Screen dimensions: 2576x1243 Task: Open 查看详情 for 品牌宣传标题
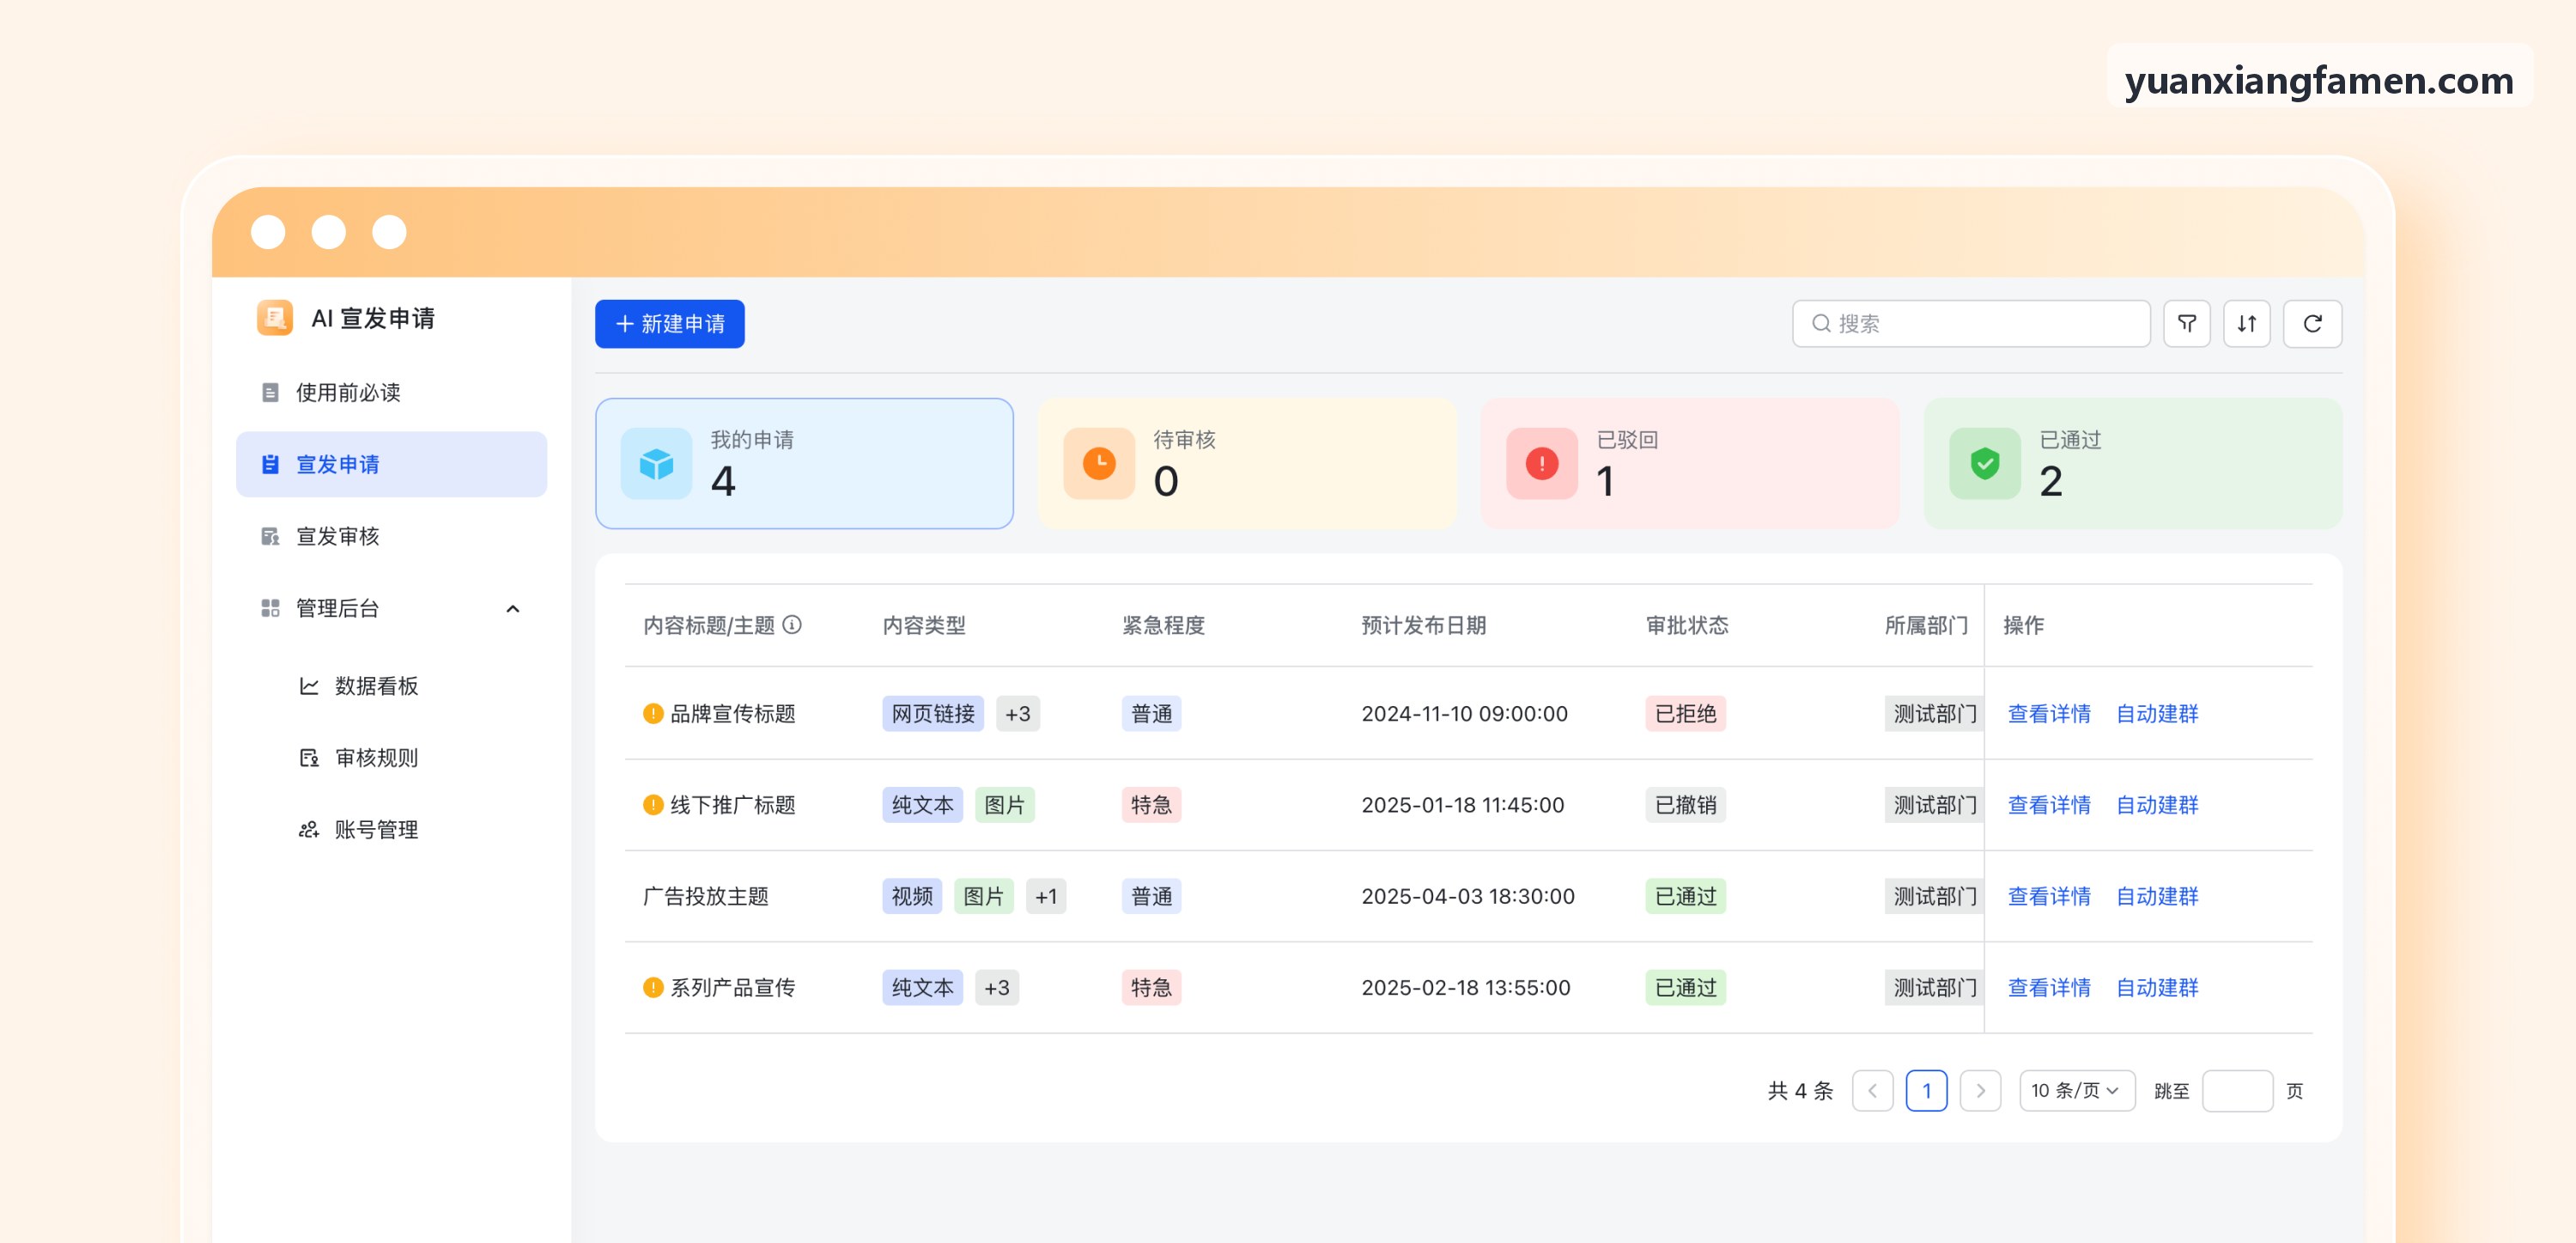pyautogui.click(x=2049, y=714)
